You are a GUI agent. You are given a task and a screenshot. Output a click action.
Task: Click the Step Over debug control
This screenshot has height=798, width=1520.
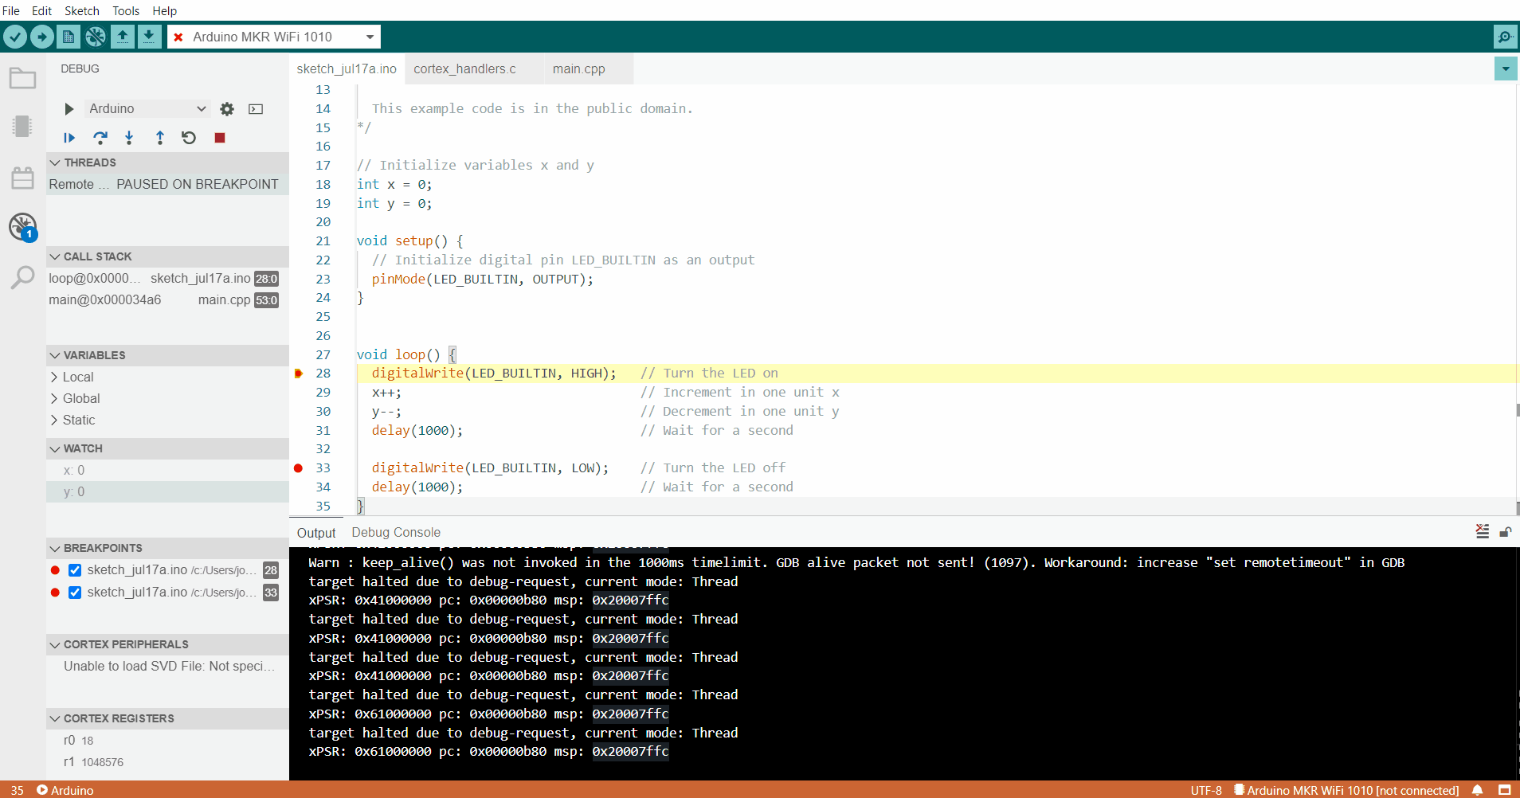pos(100,137)
